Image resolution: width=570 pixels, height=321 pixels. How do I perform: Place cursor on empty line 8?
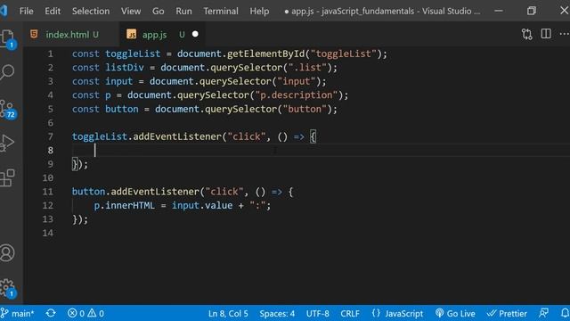(320, 151)
